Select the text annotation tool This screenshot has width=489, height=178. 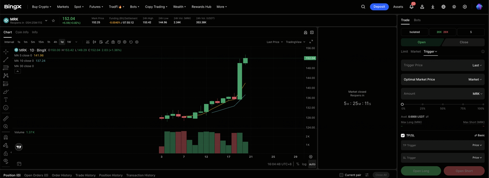[x=6, y=99]
